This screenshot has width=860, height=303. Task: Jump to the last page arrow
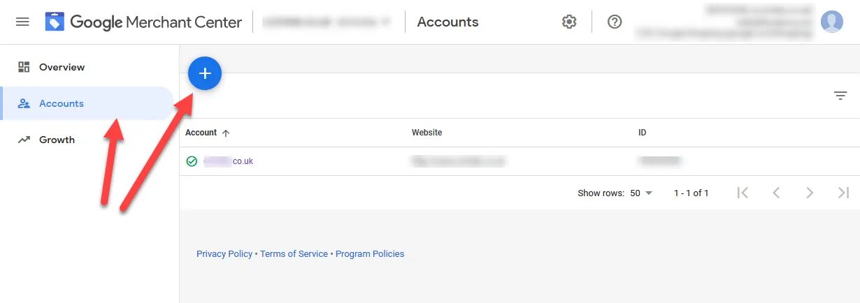[843, 193]
